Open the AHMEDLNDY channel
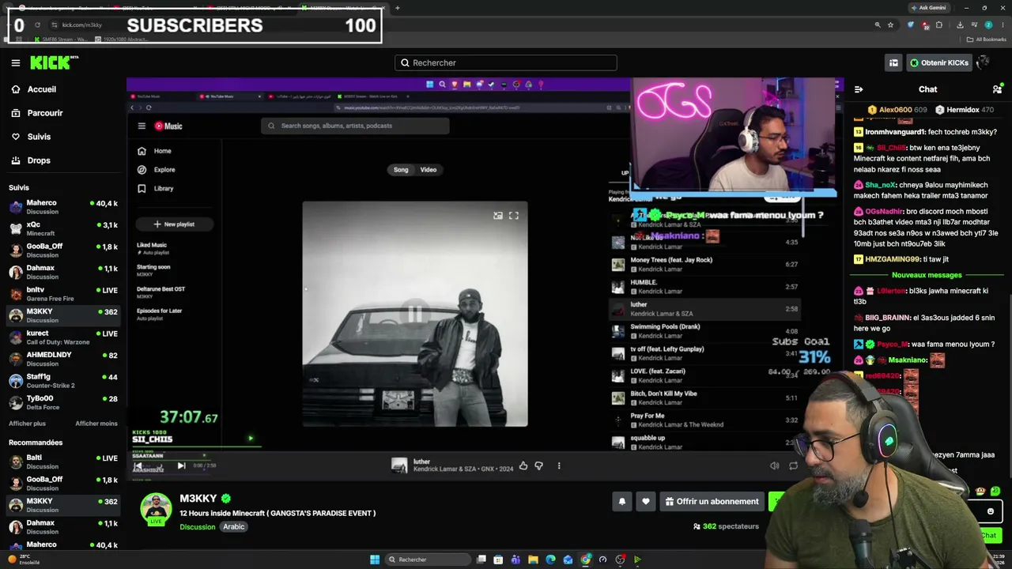Viewport: 1012px width, 569px height. click(63, 359)
